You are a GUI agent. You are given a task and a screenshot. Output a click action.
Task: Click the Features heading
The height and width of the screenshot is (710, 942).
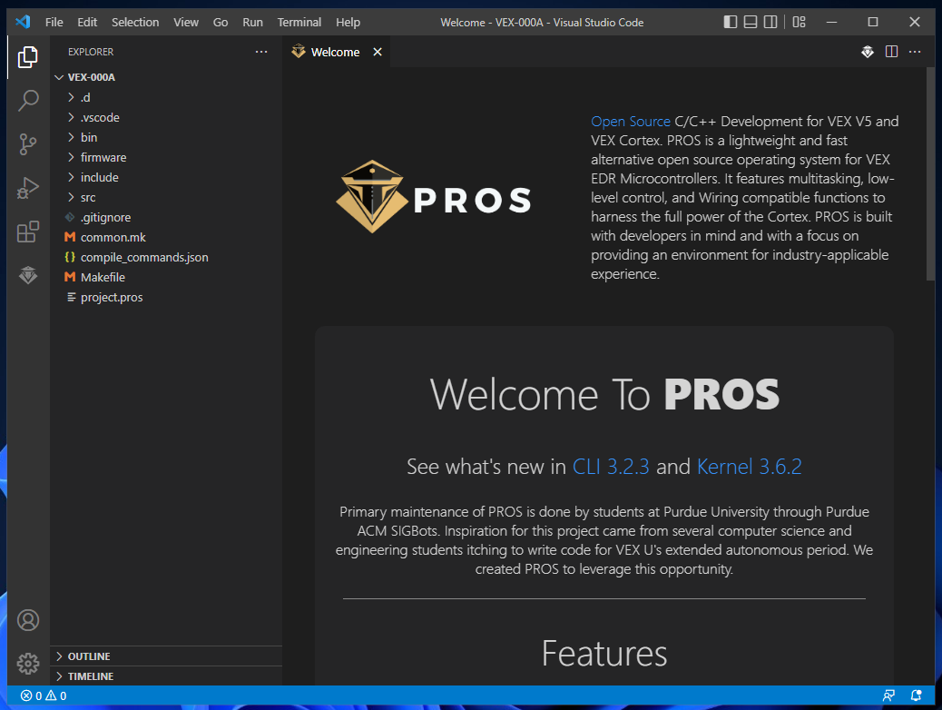point(604,654)
